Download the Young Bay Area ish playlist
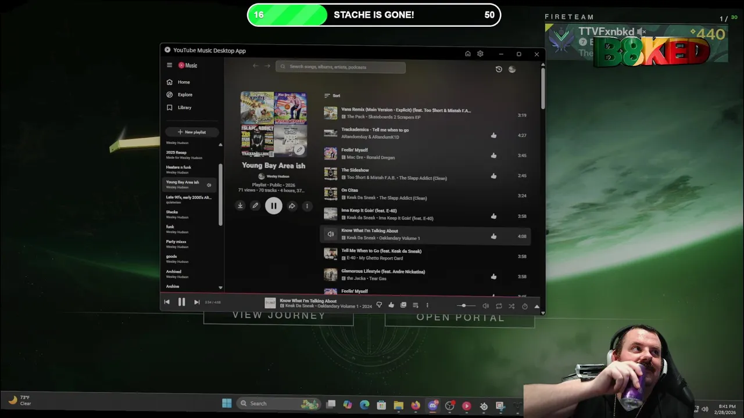 (240, 206)
